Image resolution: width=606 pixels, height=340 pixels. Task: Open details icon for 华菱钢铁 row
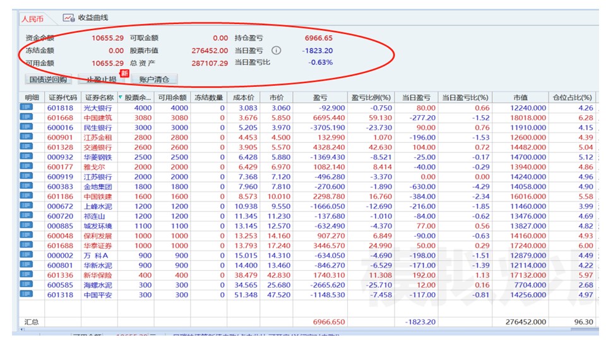pyautogui.click(x=27, y=157)
